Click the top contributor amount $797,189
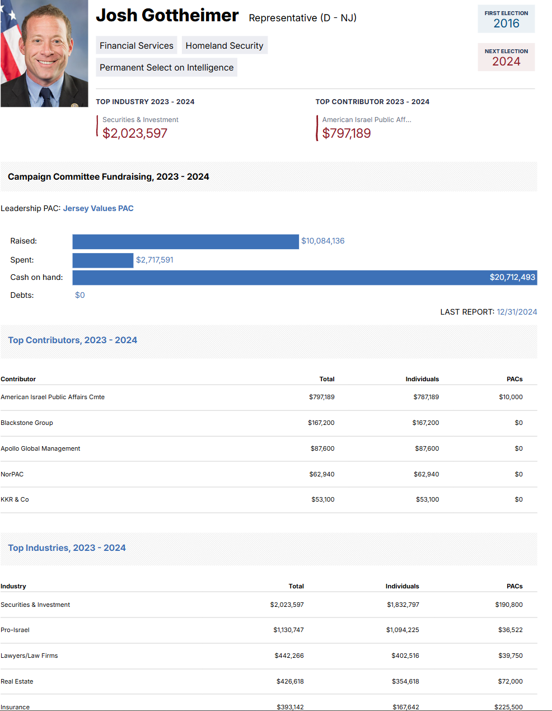This screenshot has height=711, width=552. (x=347, y=133)
